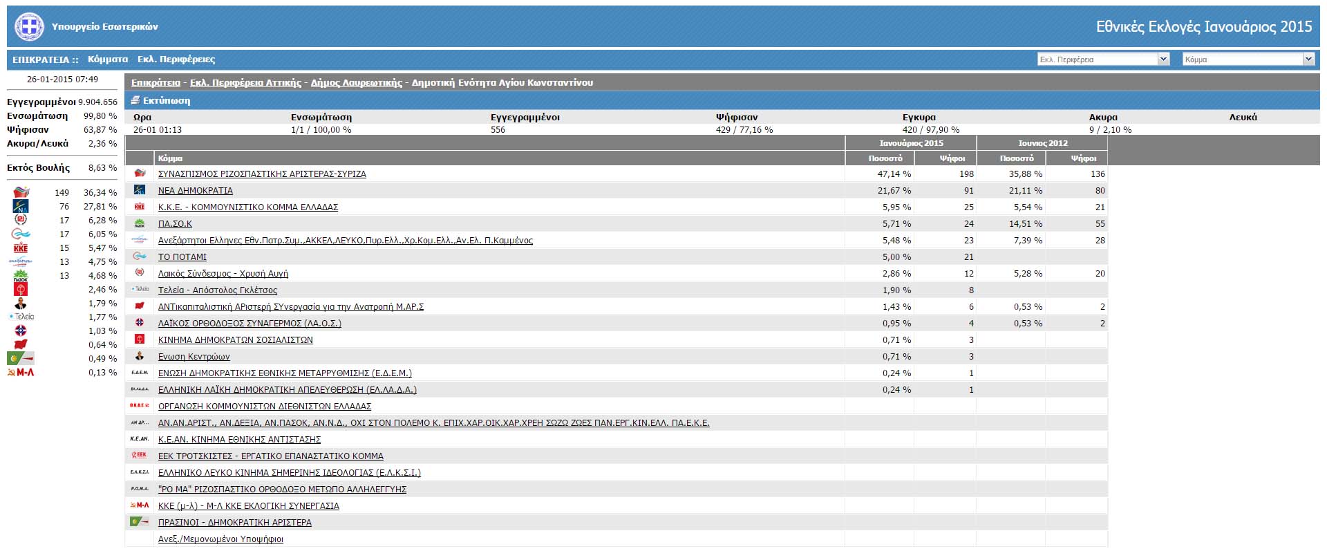1327x558 pixels.
Task: Click the ΣΥΡΙΖΑ party icon in the results table
Action: pyautogui.click(x=140, y=174)
